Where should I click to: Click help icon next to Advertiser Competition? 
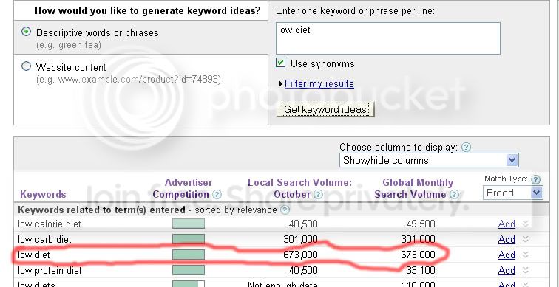coord(217,195)
